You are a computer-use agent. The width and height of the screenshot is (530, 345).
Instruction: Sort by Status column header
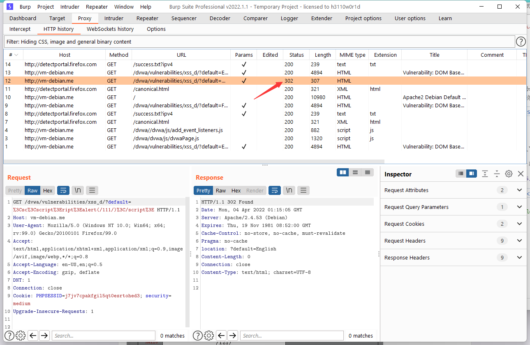[296, 55]
